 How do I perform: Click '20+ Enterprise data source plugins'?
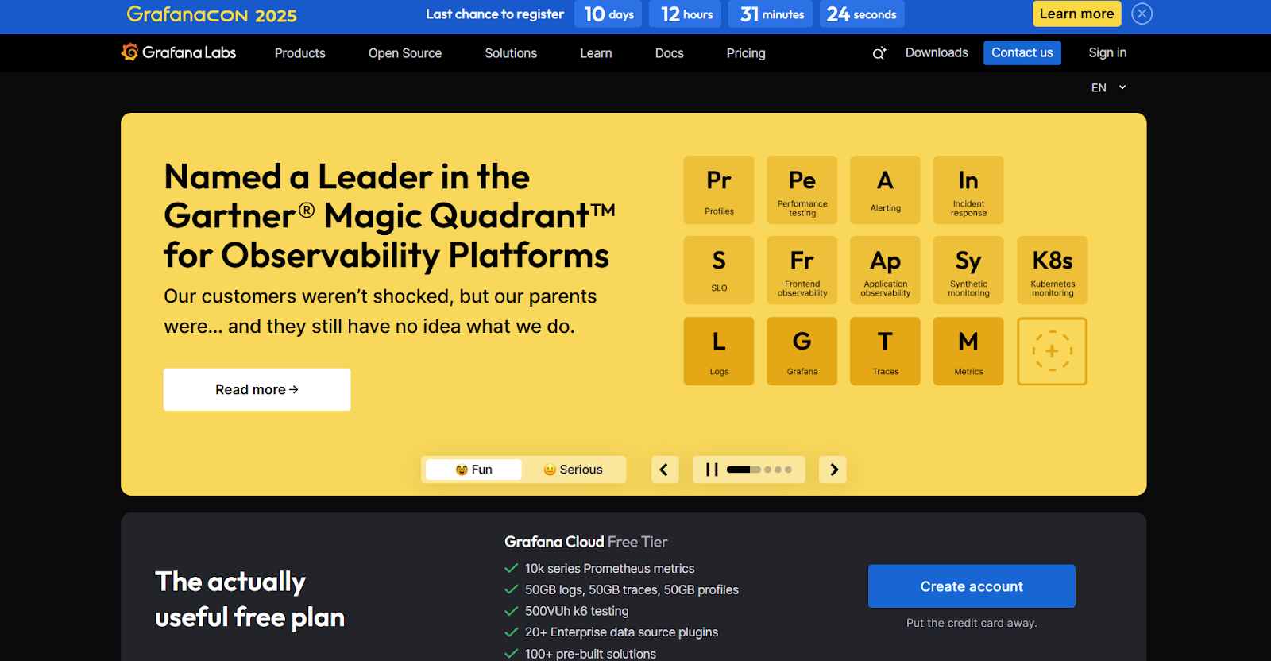click(x=621, y=632)
